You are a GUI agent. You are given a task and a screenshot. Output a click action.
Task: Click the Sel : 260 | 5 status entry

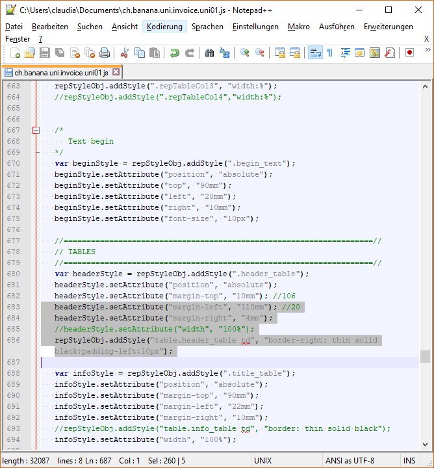click(x=166, y=461)
